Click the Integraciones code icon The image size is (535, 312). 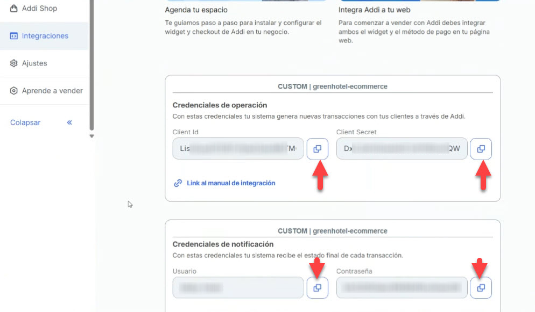[x=13, y=36]
